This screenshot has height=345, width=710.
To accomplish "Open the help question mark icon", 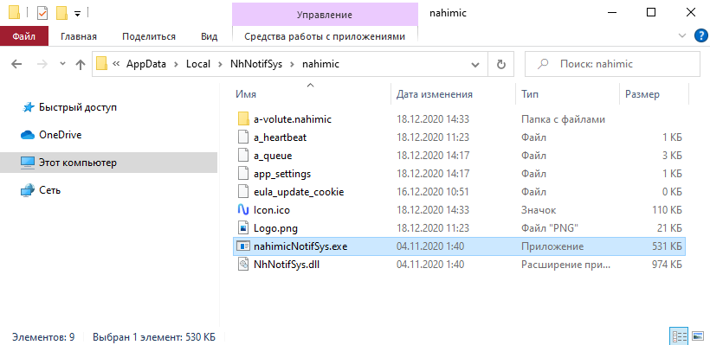I will tap(700, 36).
